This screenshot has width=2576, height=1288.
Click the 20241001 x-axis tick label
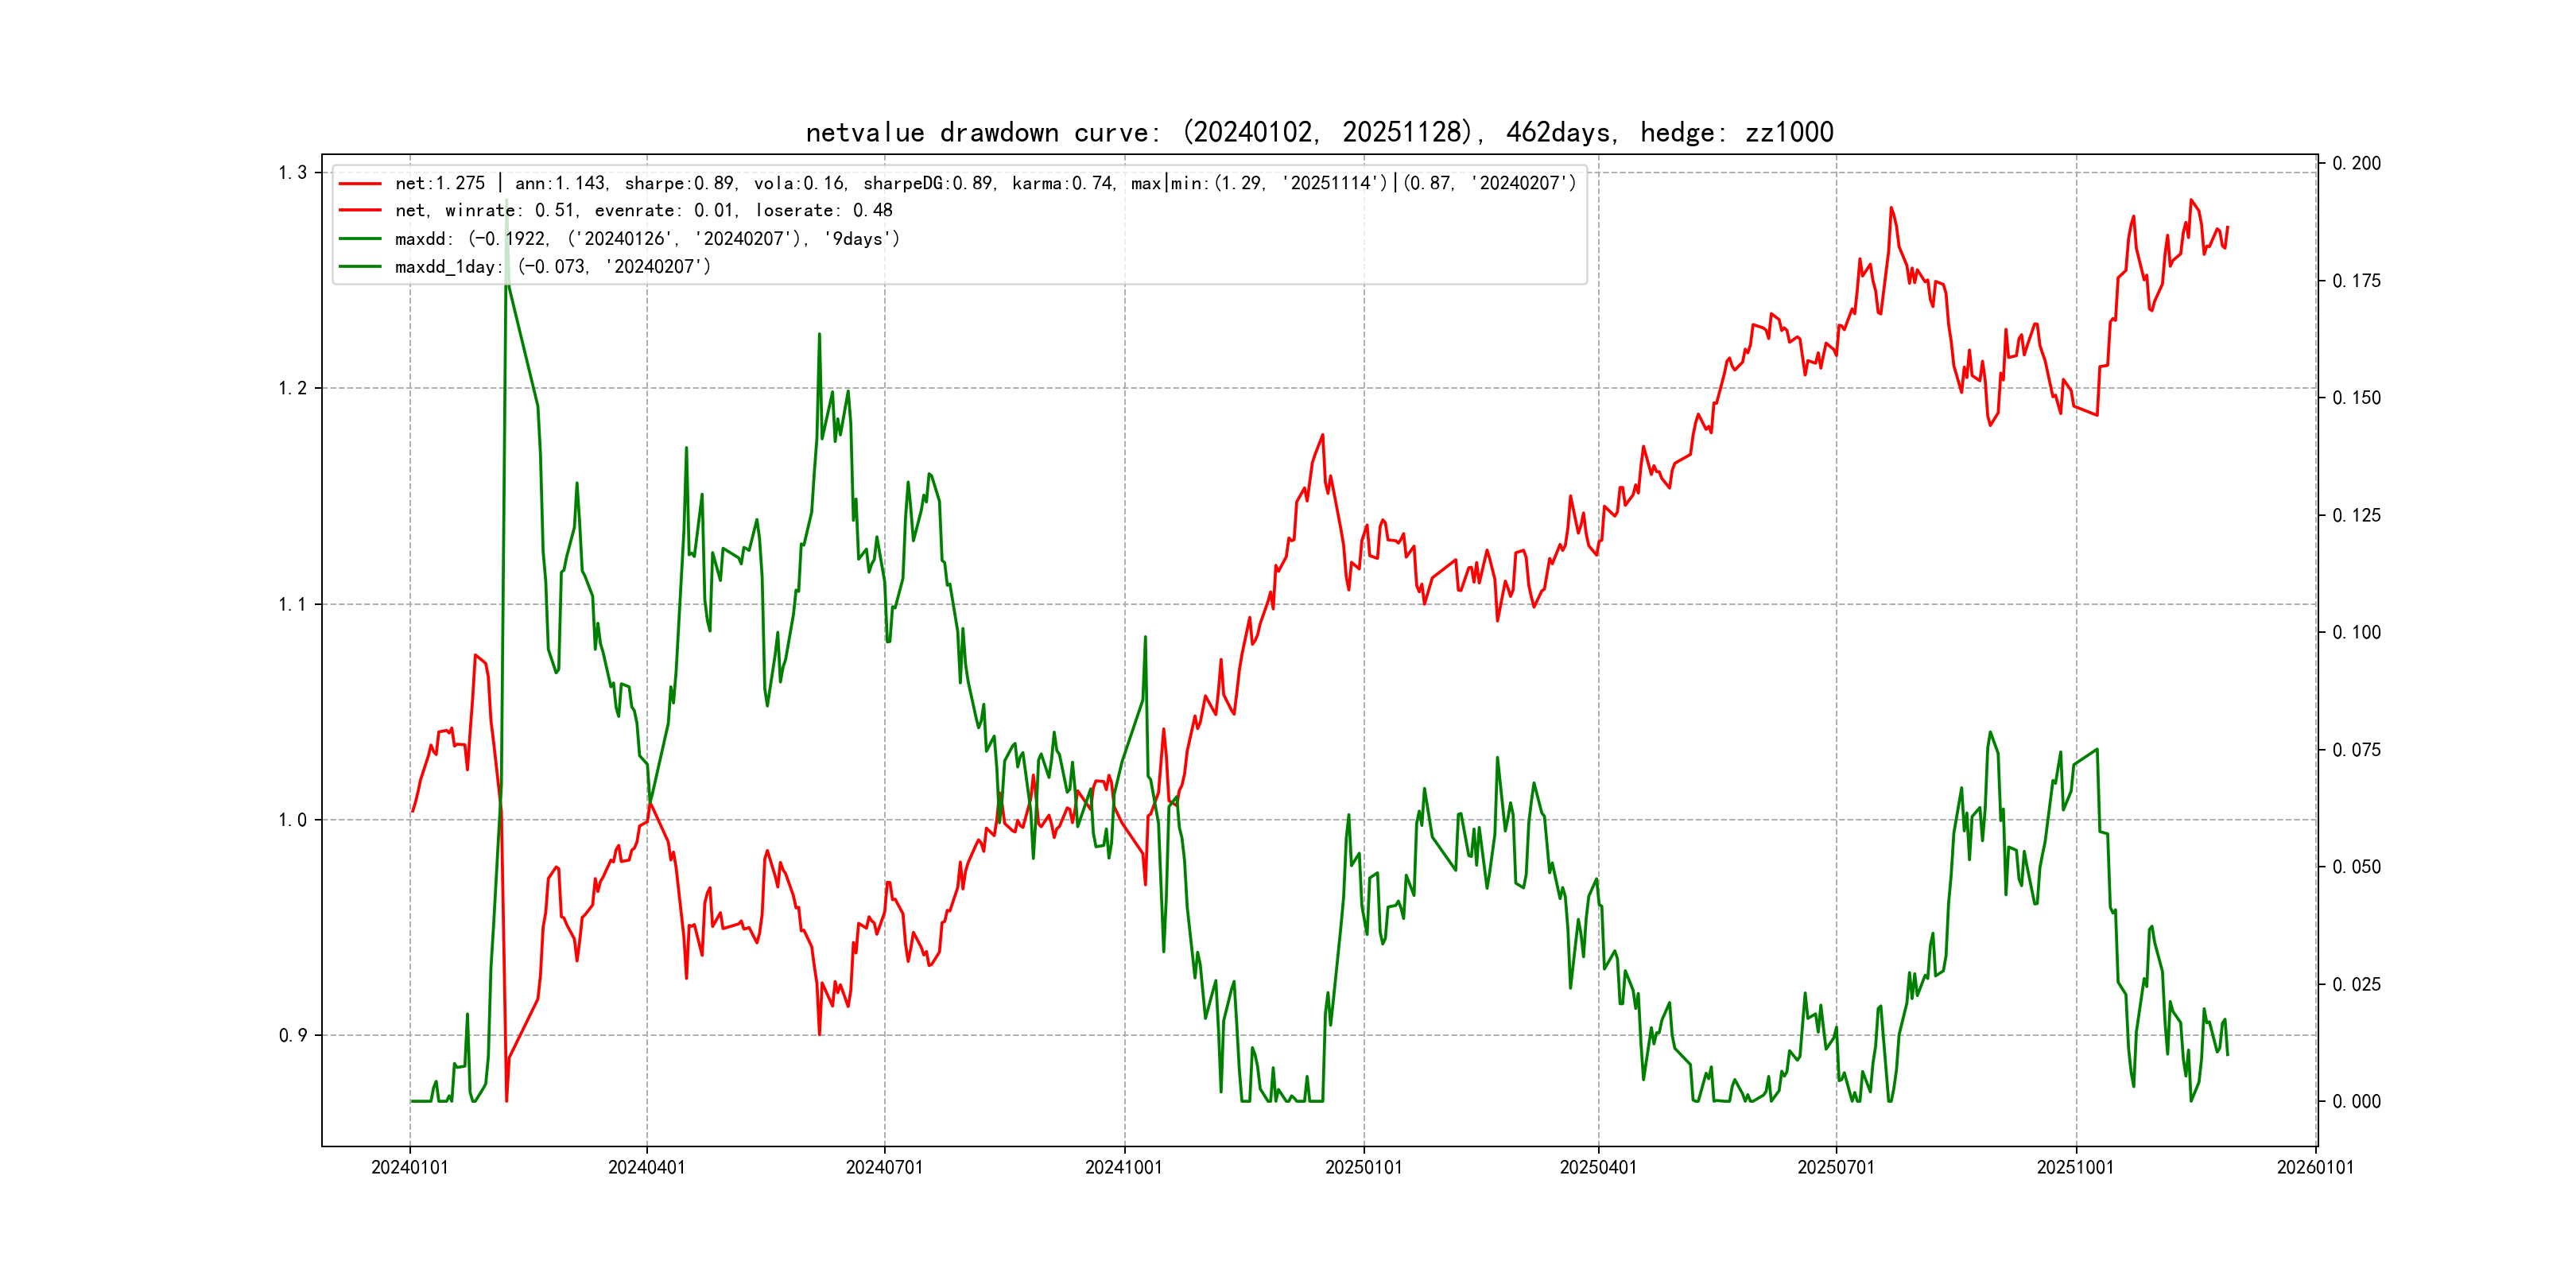tap(1124, 1167)
